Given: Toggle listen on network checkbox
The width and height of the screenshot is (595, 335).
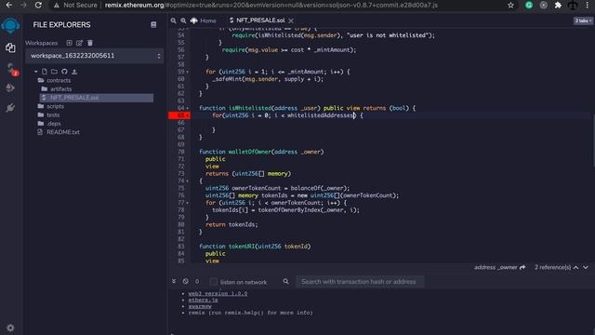Looking at the screenshot, I should pyautogui.click(x=214, y=282).
